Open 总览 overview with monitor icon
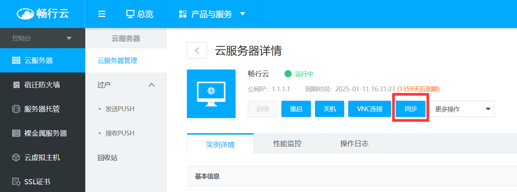This screenshot has height=192, width=517. pos(140,14)
